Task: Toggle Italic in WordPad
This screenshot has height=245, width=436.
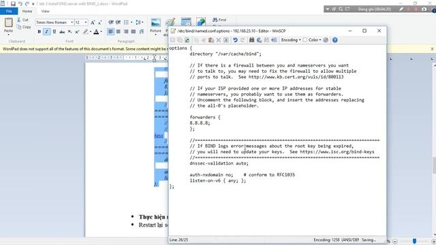Action: pos(47,32)
